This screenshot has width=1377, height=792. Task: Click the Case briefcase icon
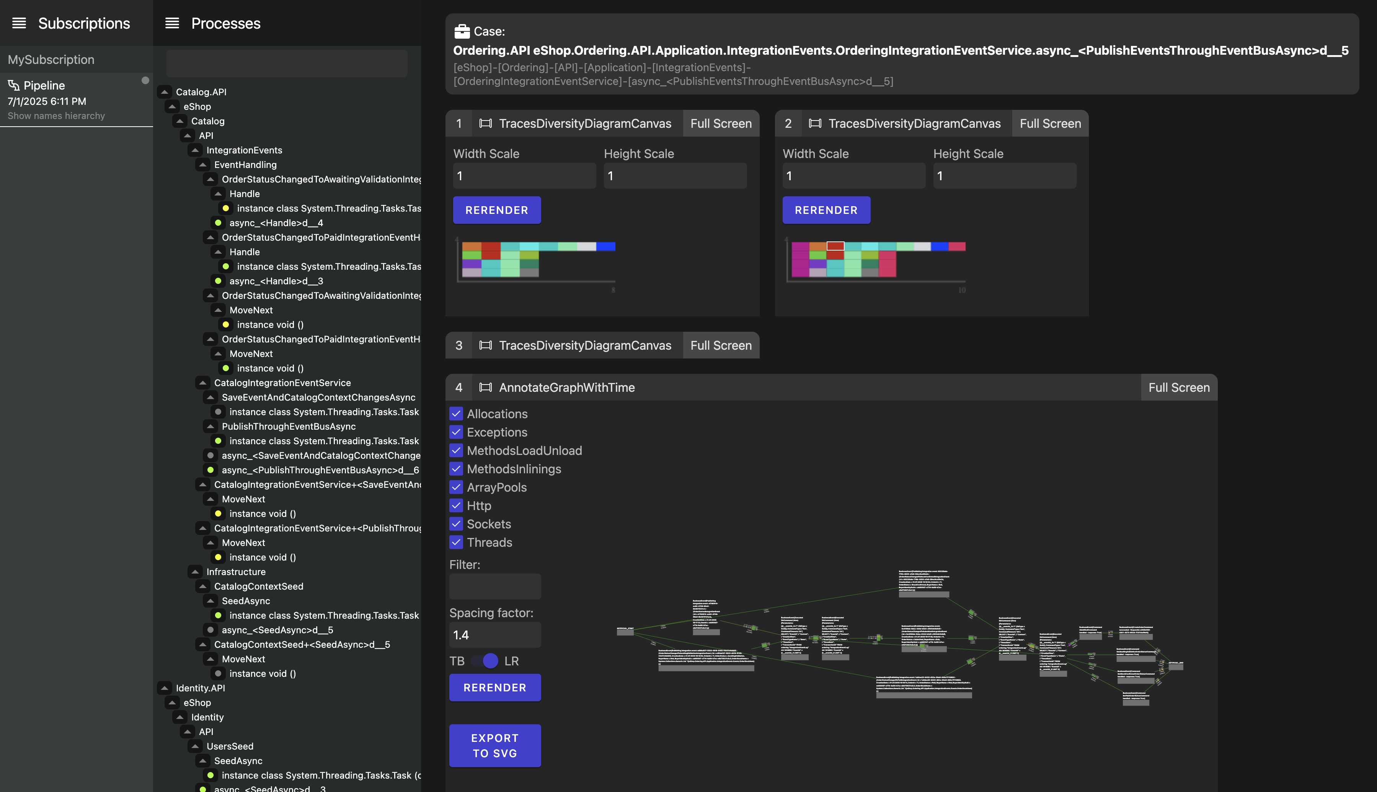(x=462, y=31)
